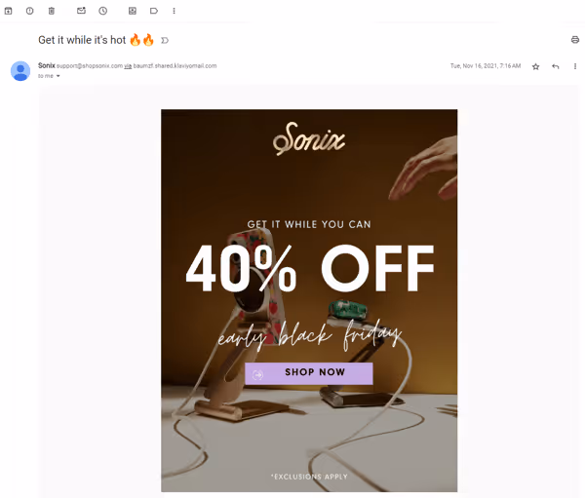Viewport: 585px width, 498px height.
Task: Snooze the email with the clock icon
Action: [103, 11]
